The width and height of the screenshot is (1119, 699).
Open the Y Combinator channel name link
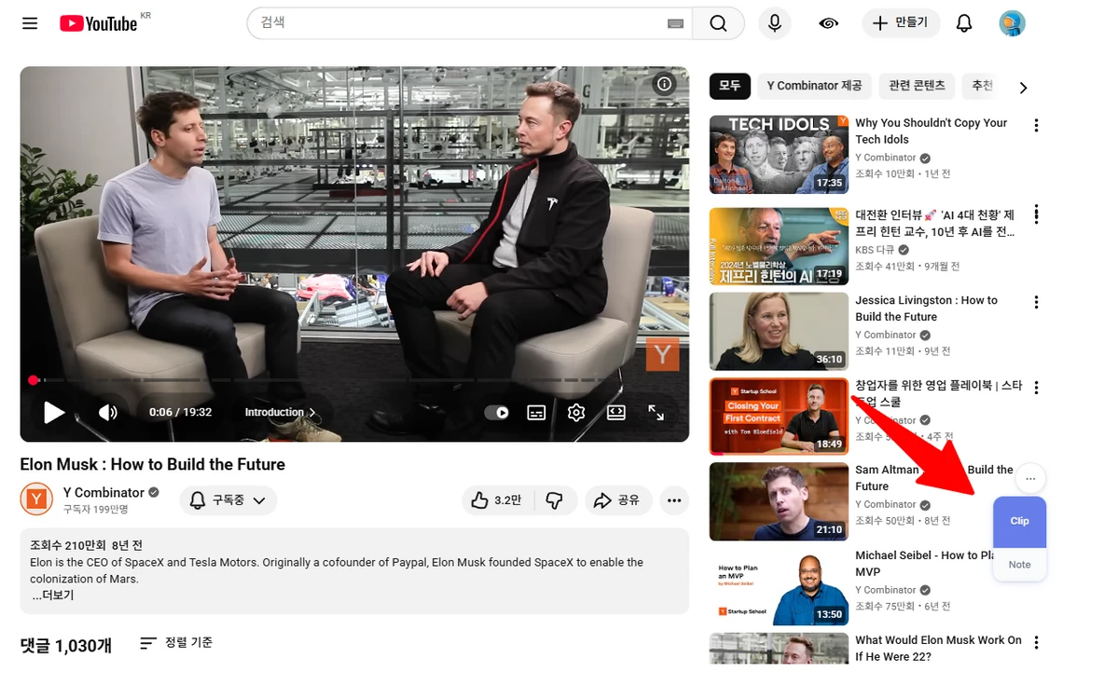pyautogui.click(x=104, y=492)
